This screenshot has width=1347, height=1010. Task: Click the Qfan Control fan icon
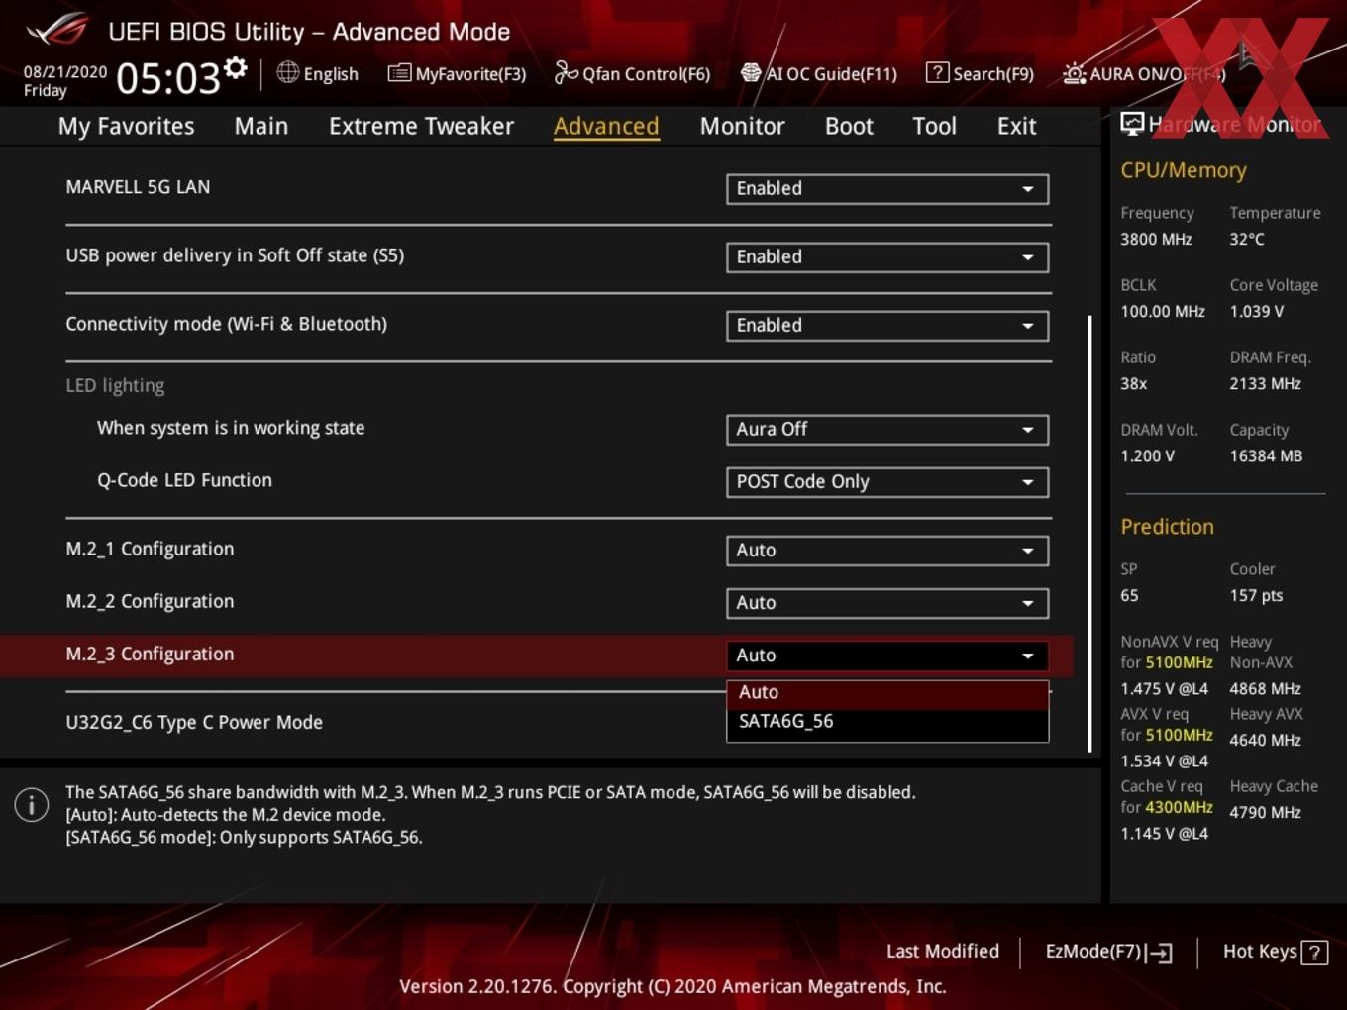pos(566,72)
